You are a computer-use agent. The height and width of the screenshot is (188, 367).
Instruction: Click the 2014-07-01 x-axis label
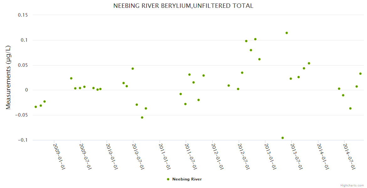point(349,156)
